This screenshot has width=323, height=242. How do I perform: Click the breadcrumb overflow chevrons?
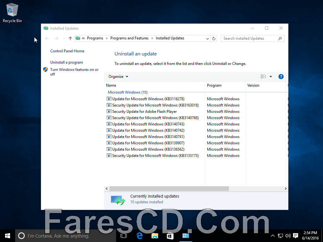tap(83, 38)
